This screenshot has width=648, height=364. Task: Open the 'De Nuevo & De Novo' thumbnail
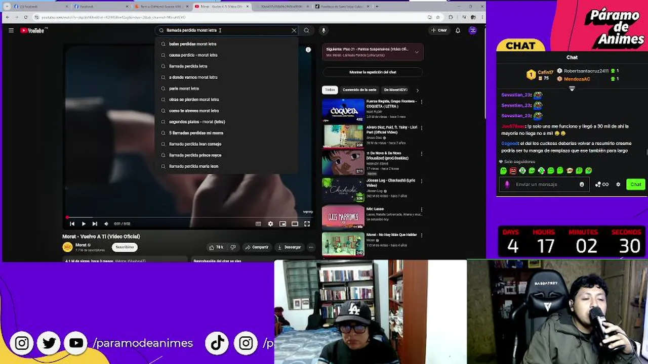[343, 163]
